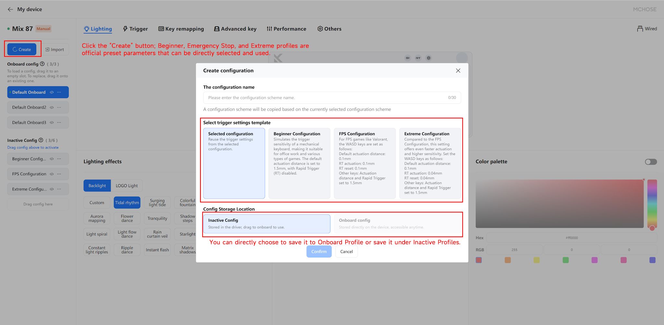The image size is (664, 325).
Task: Select Inactive Config storage location
Action: pyautogui.click(x=267, y=224)
